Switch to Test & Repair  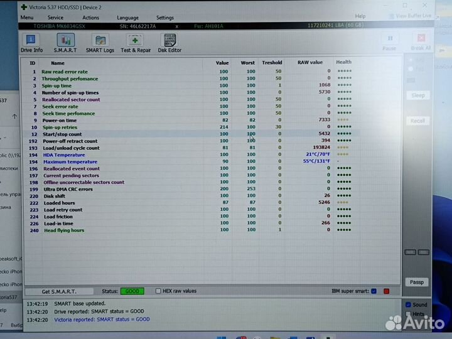coord(136,43)
